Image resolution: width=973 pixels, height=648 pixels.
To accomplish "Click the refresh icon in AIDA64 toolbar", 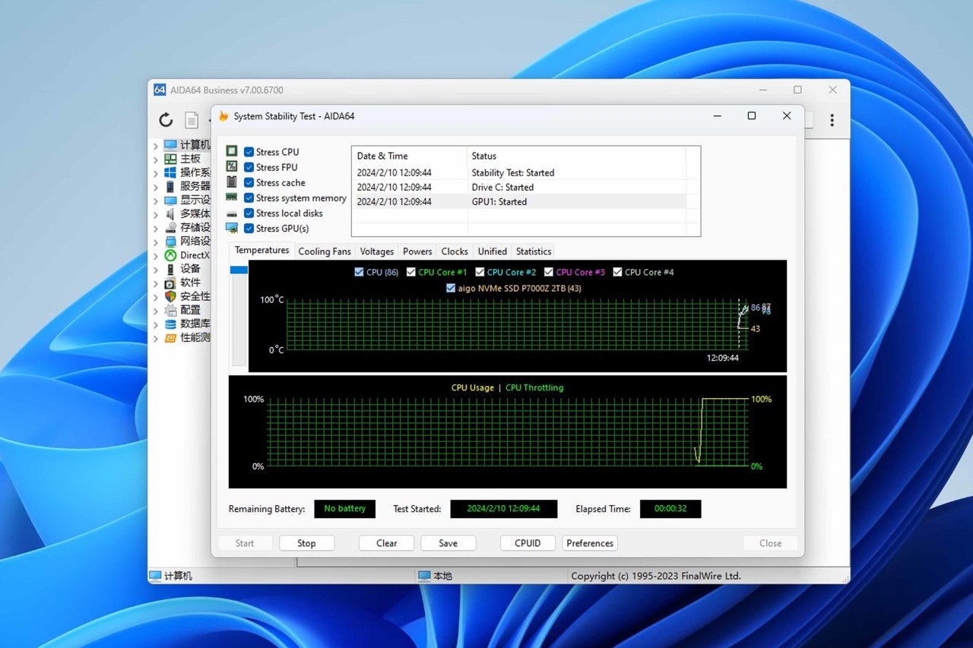I will [166, 120].
